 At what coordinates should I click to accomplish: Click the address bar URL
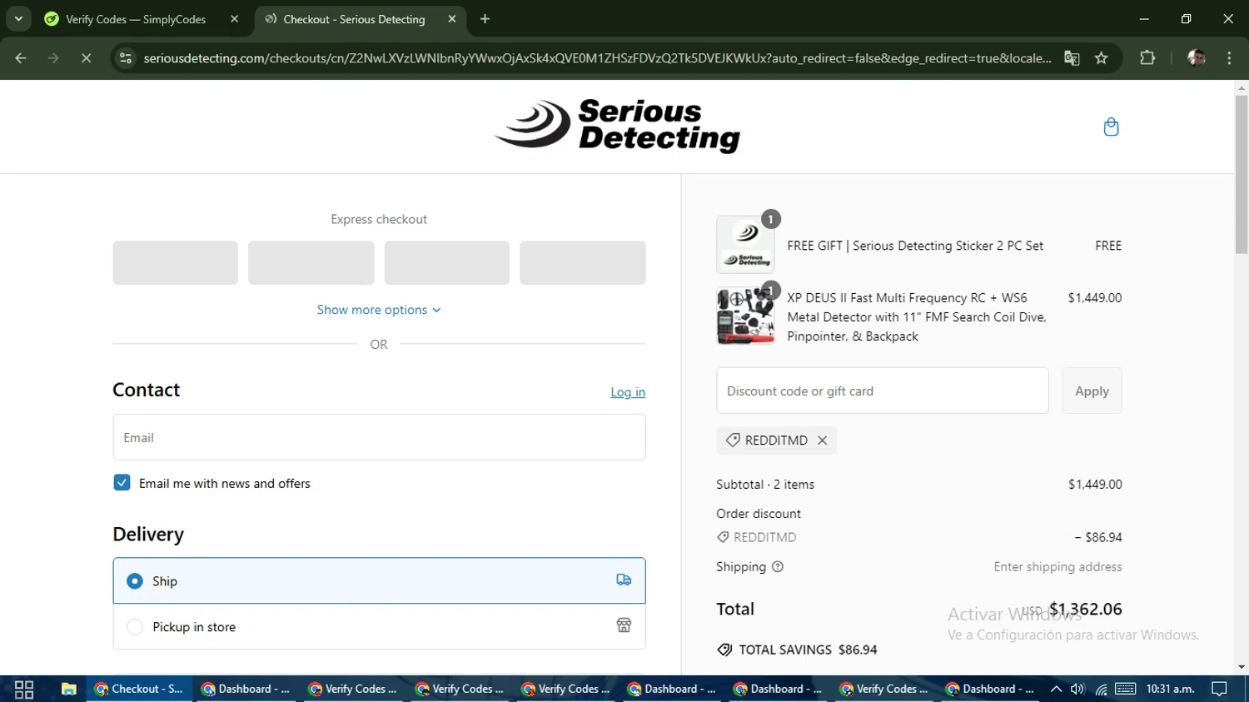click(x=597, y=57)
